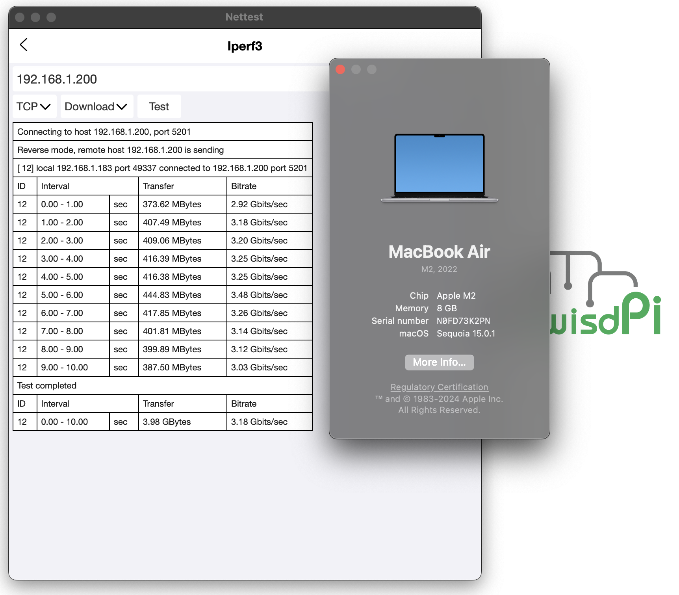Select the Apple M2 chip value
This screenshot has width=679, height=595.
click(x=456, y=296)
